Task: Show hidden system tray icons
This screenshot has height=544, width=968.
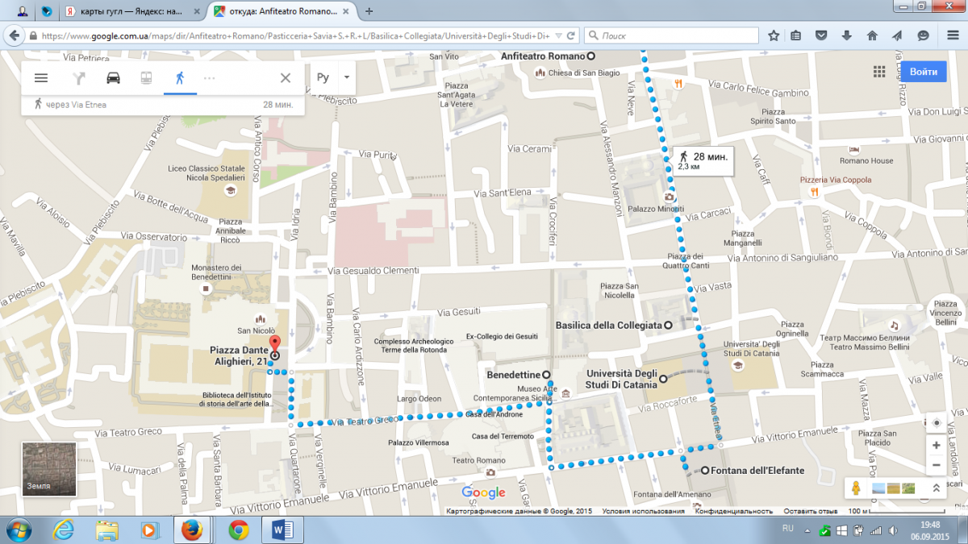Action: [x=807, y=529]
